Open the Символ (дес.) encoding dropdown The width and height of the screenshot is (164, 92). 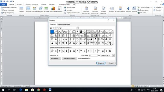[x=113, y=55]
